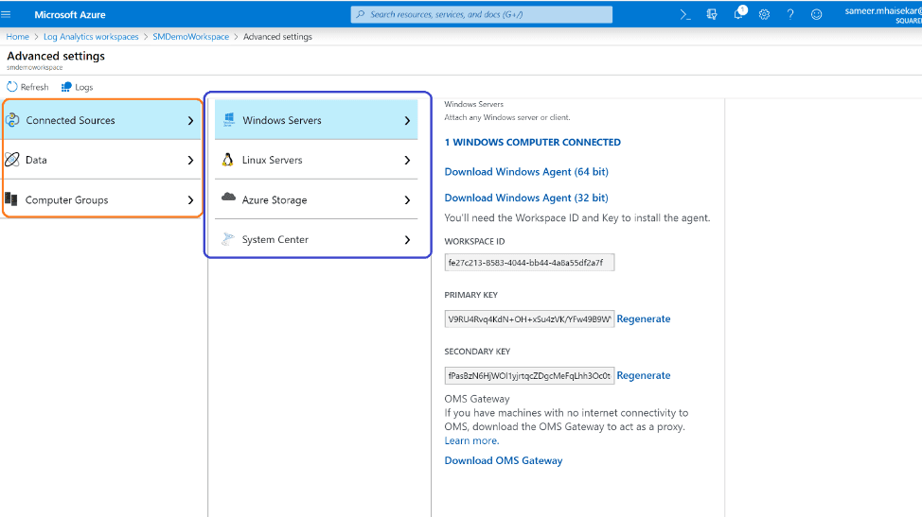
Task: Launch Cloud Shell from the top bar
Action: coord(685,14)
